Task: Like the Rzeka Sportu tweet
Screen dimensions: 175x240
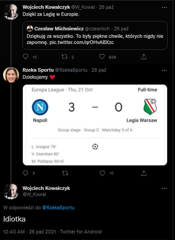Action: (102, 173)
